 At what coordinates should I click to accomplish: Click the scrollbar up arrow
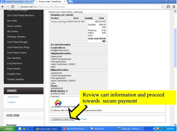pyautogui.click(x=175, y=11)
